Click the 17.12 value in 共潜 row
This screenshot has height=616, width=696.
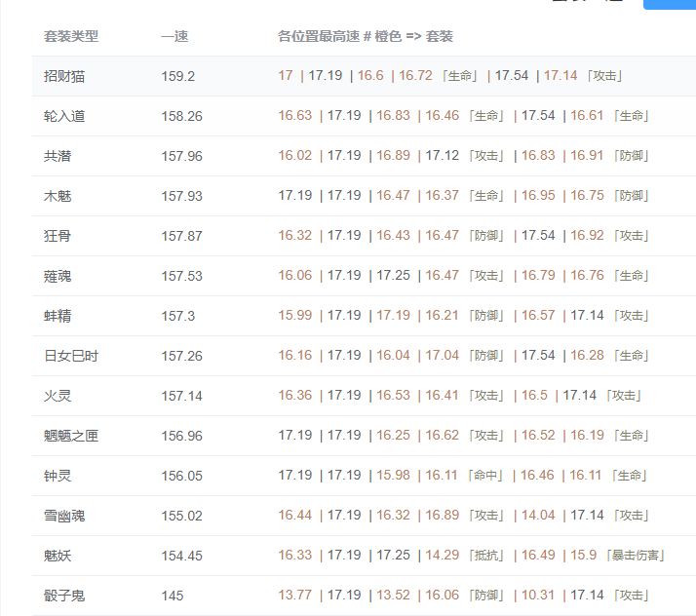pyautogui.click(x=443, y=155)
